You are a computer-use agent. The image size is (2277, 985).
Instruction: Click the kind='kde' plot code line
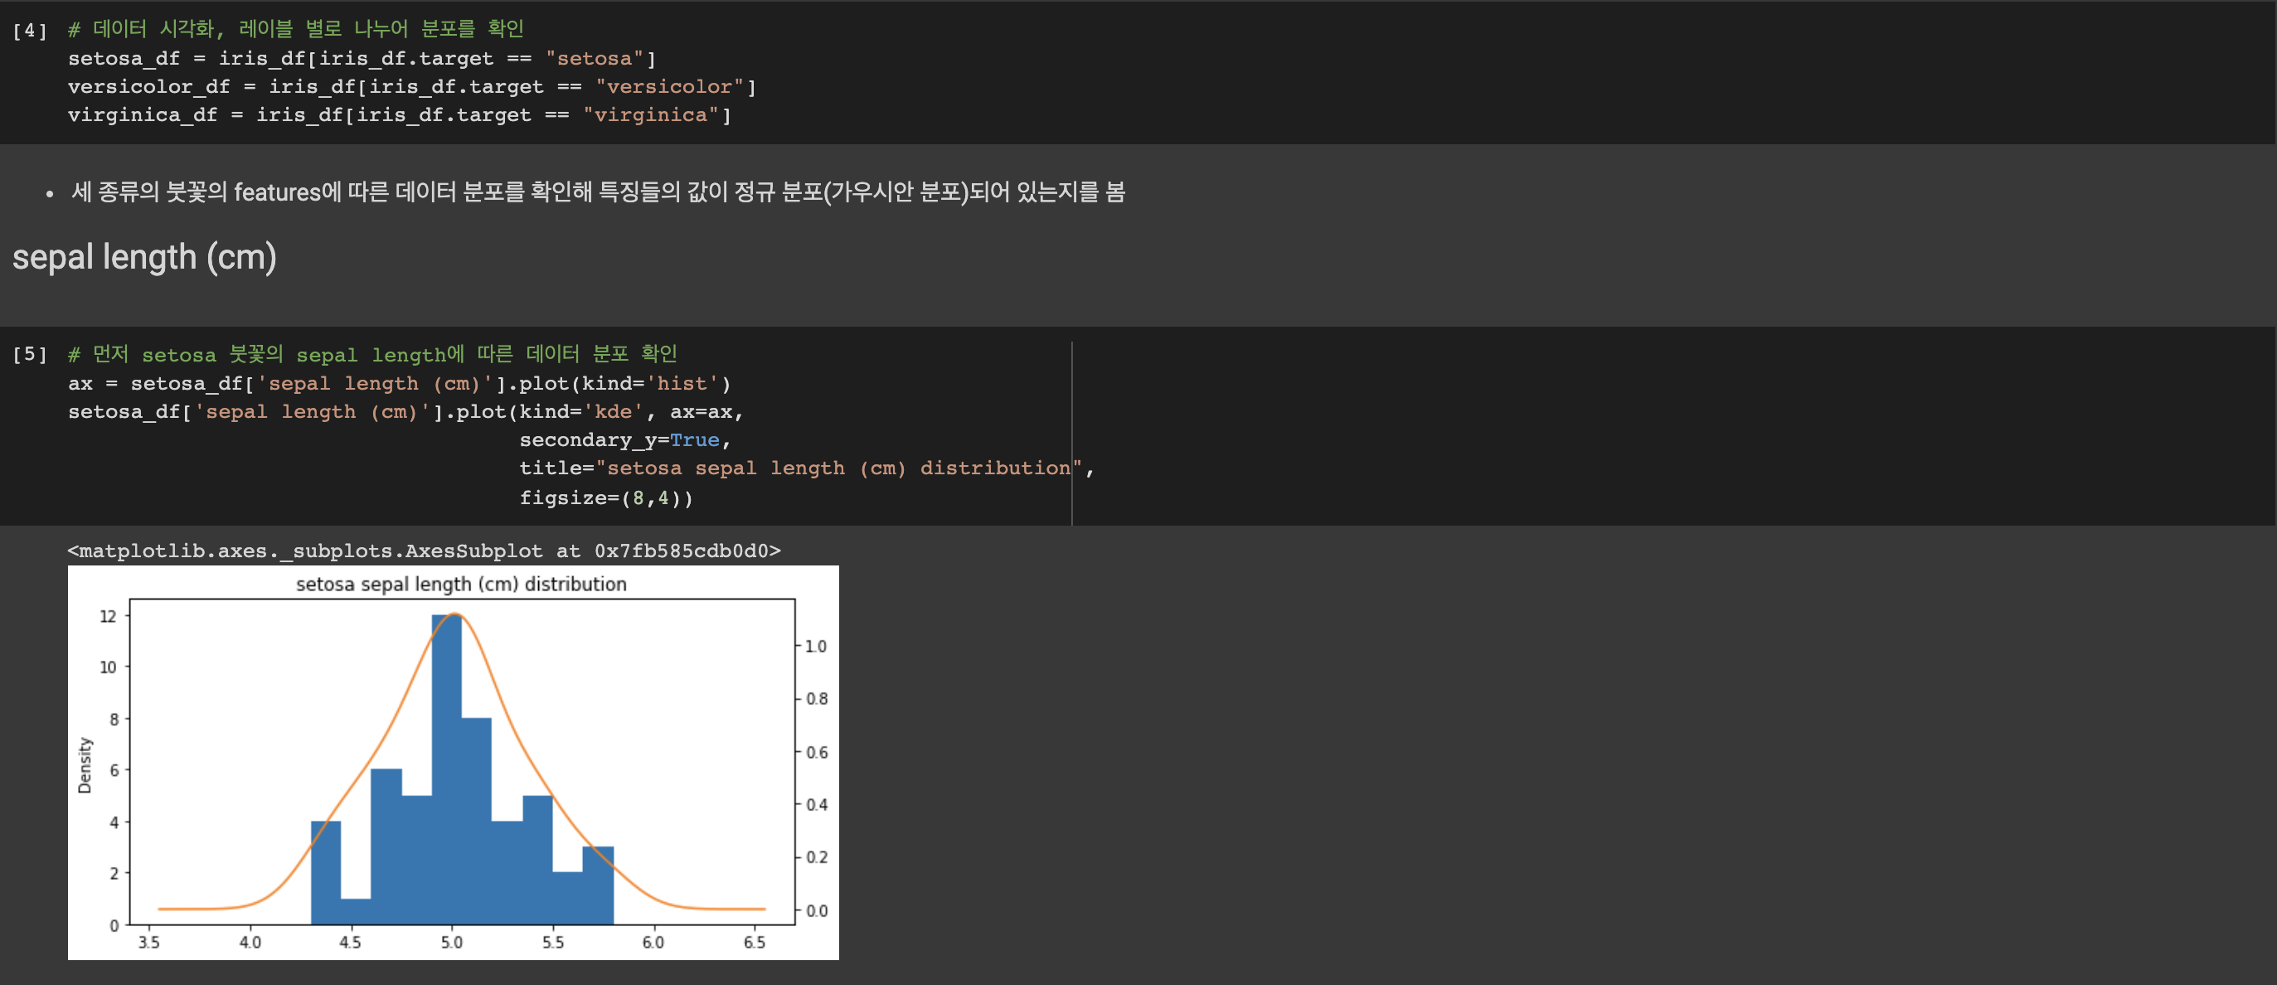[405, 412]
